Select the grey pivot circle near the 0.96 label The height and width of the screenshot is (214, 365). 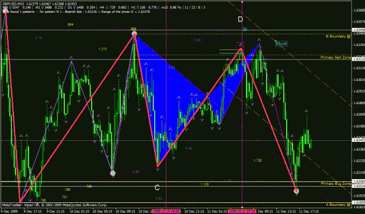113,173
